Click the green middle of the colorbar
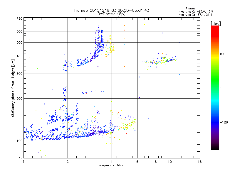Image resolution: width=235 pixels, height=176 pixels. (x=215, y=82)
